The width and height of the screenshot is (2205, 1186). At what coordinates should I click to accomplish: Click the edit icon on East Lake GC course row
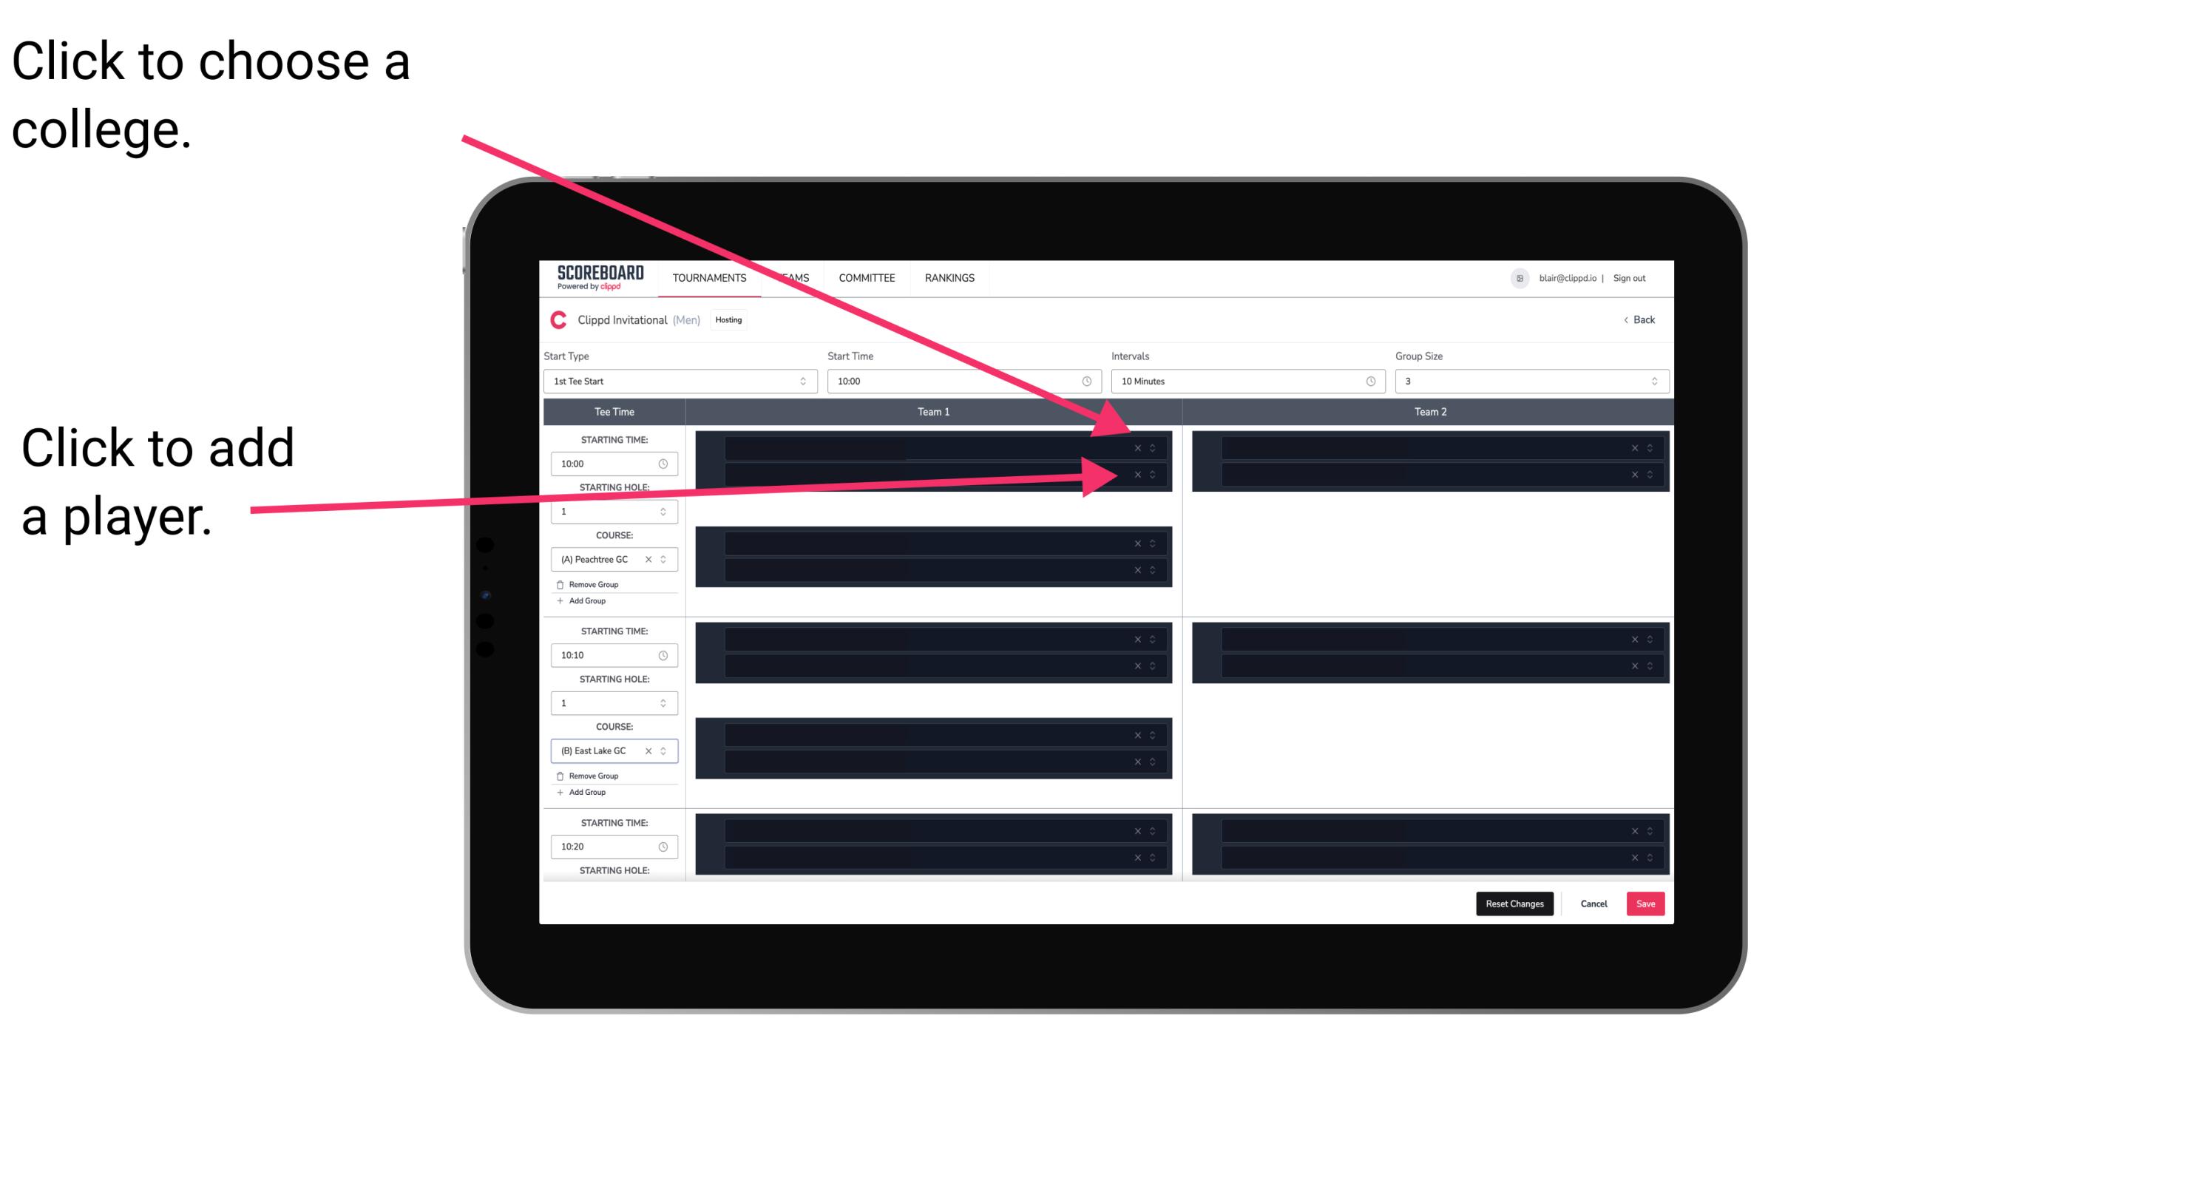pos(666,752)
